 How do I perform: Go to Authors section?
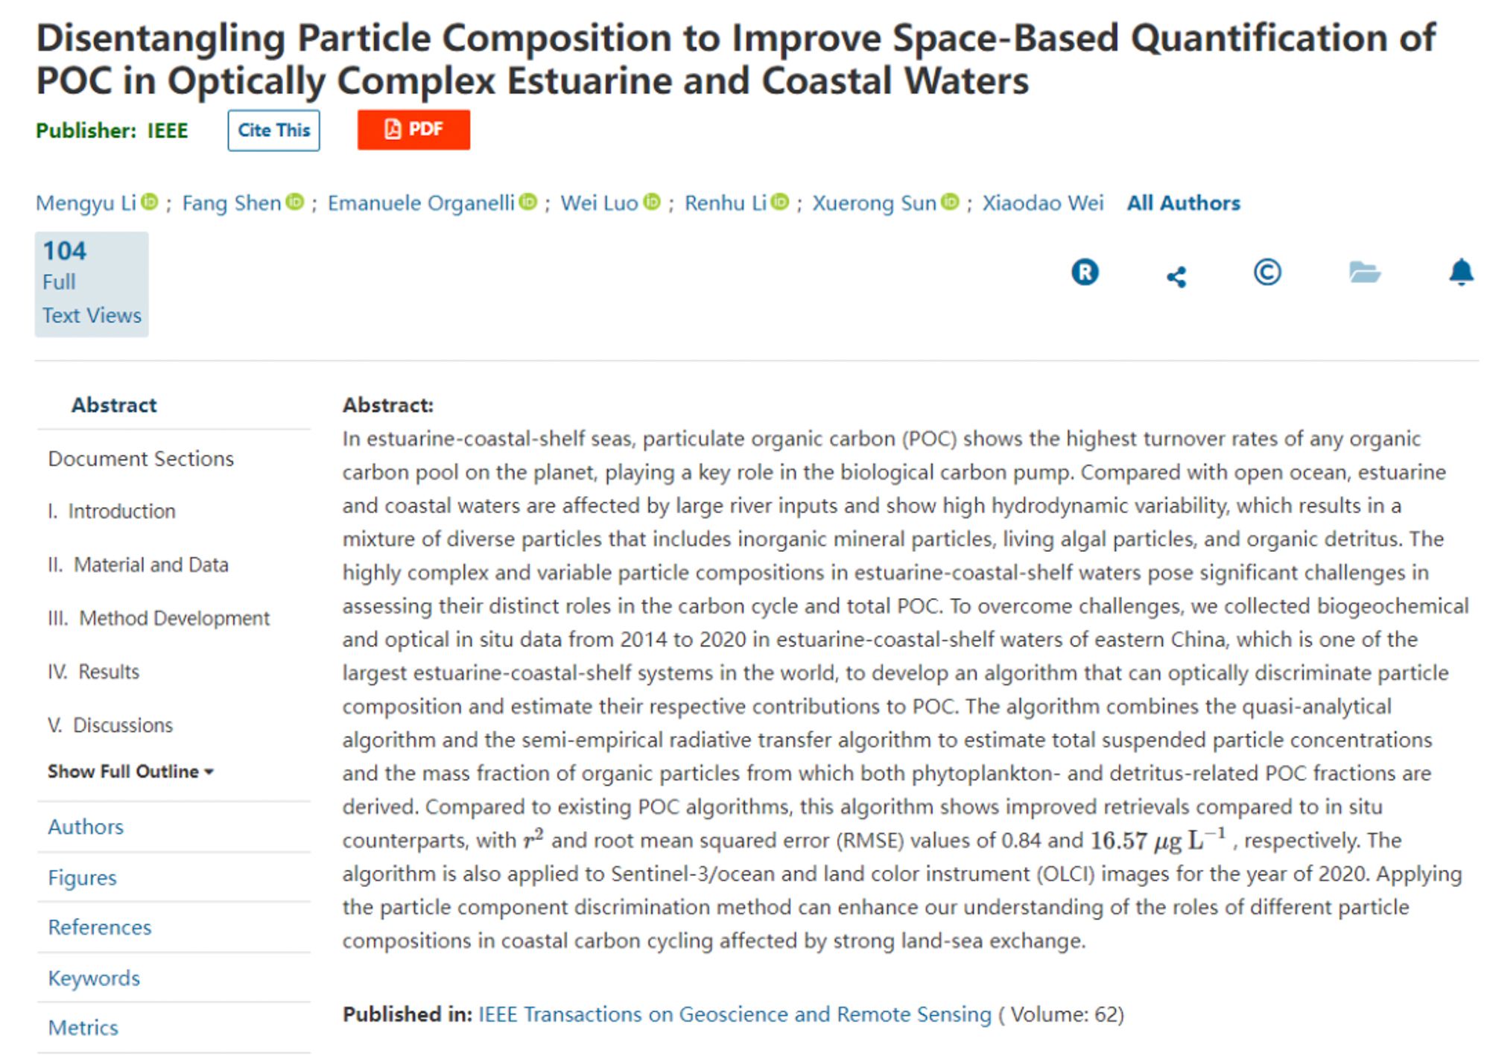click(86, 827)
